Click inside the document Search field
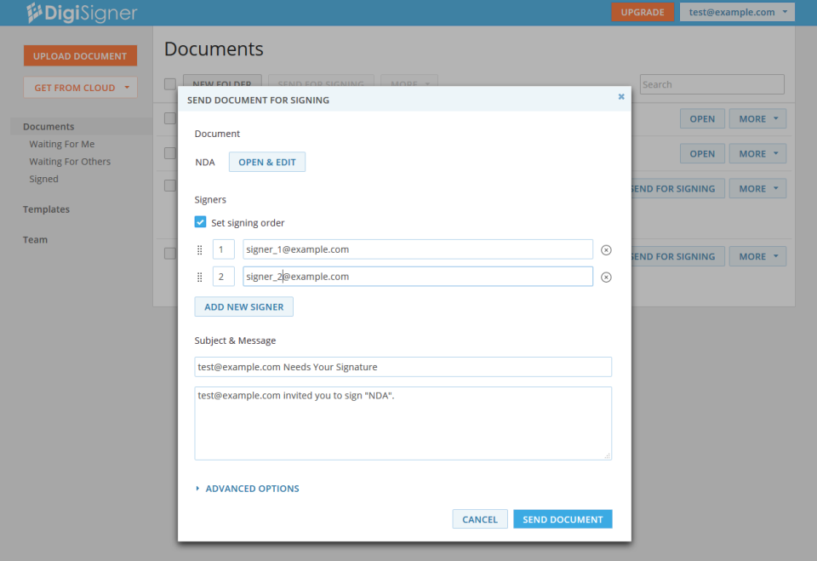Image resolution: width=817 pixels, height=561 pixels. [711, 84]
